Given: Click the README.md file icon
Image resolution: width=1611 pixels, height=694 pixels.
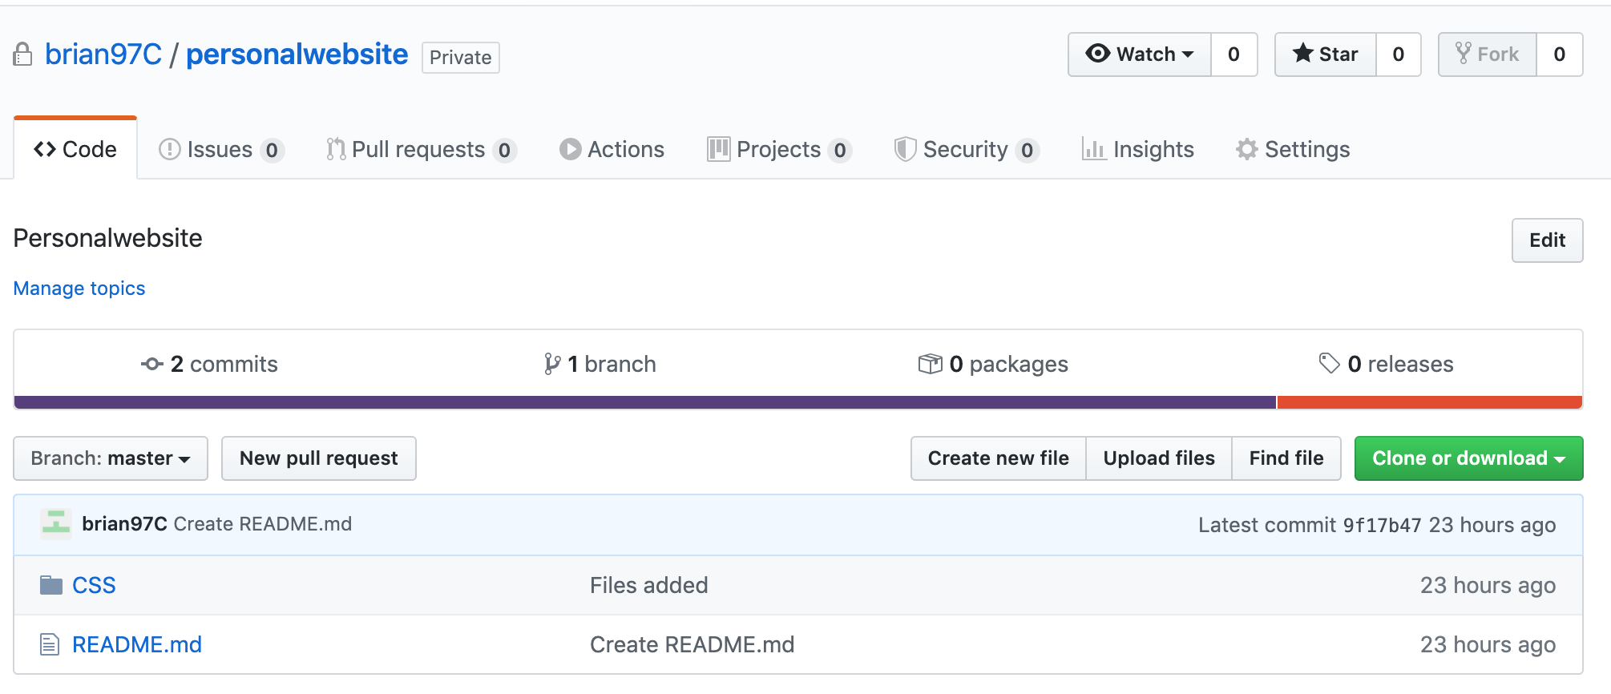Looking at the screenshot, I should point(50,644).
